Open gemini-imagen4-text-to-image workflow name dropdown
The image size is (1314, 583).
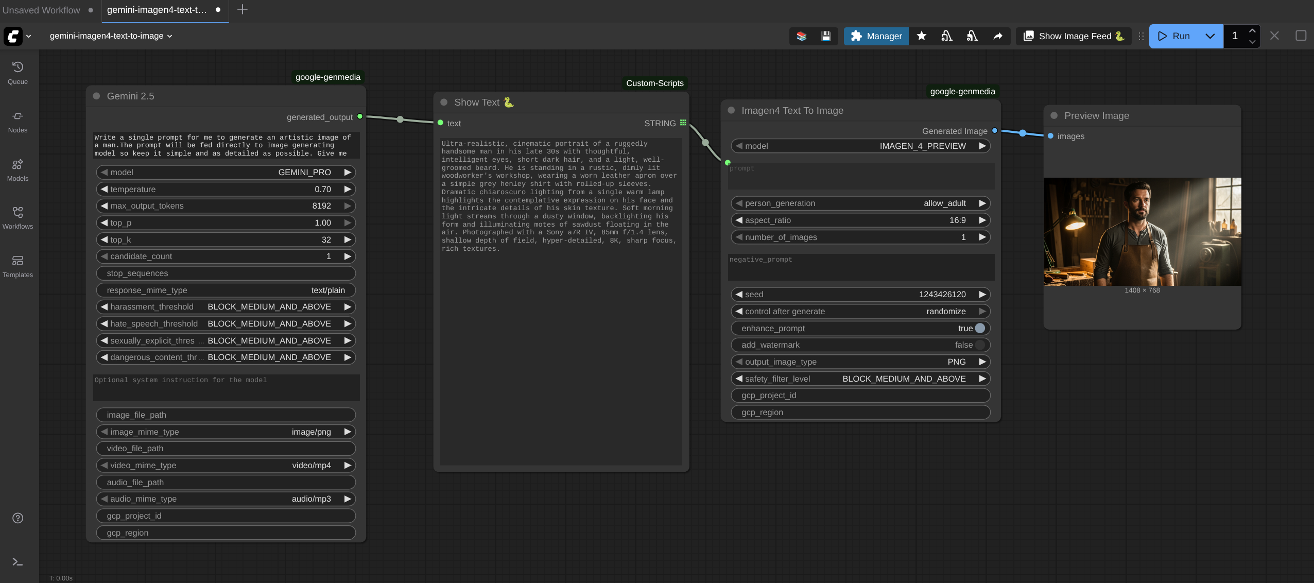point(111,36)
